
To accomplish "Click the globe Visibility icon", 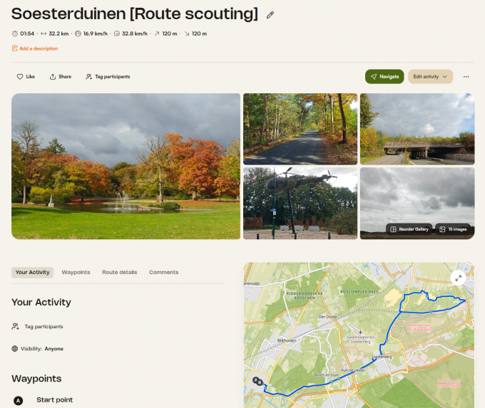I will (15, 349).
